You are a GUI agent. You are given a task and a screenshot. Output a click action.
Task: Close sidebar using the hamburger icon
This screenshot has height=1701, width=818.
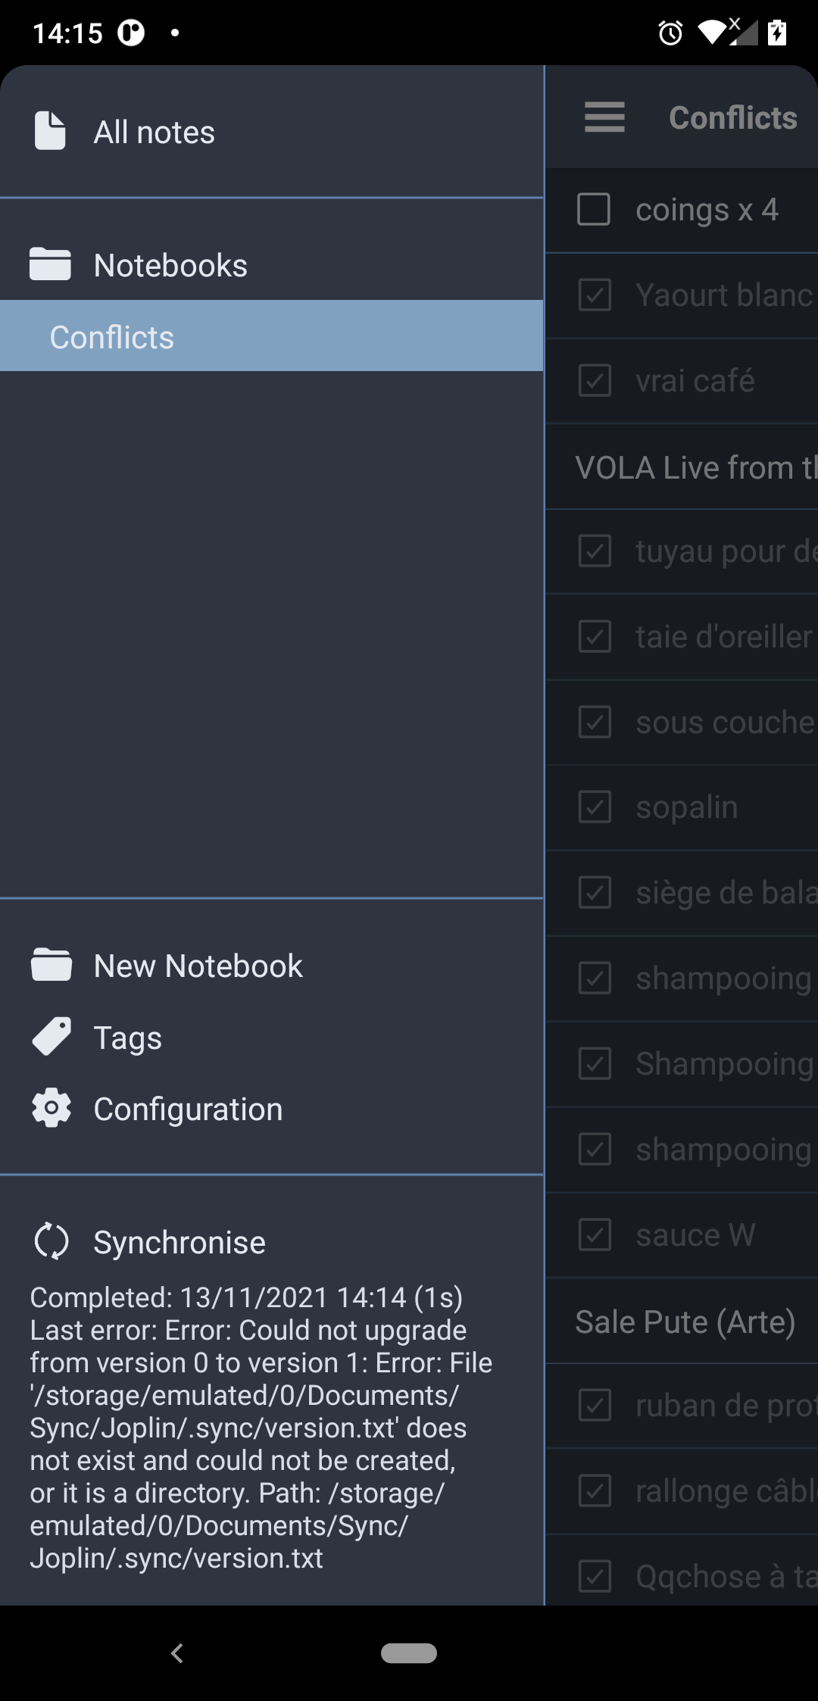pos(604,117)
